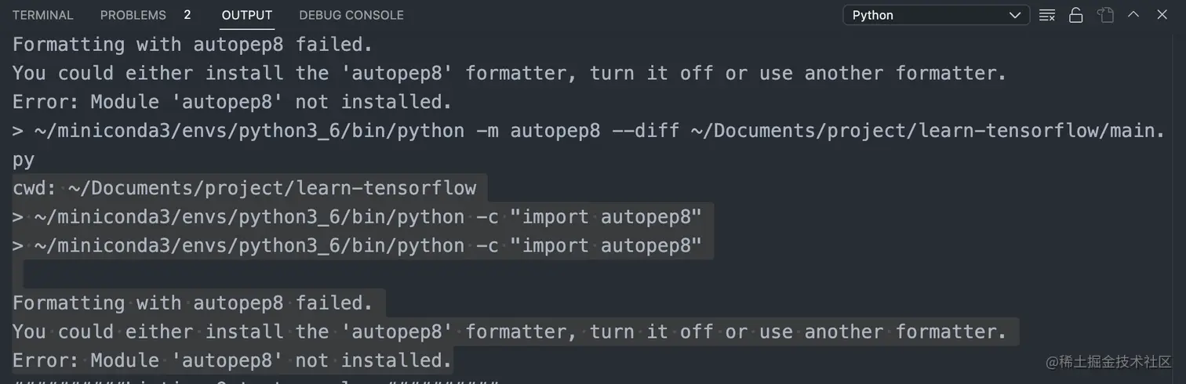The height and width of the screenshot is (384, 1186).
Task: Click the highlighted "You could either install" line
Action: 509,332
